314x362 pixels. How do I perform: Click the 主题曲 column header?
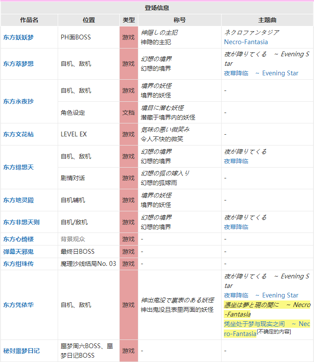coord(267,20)
